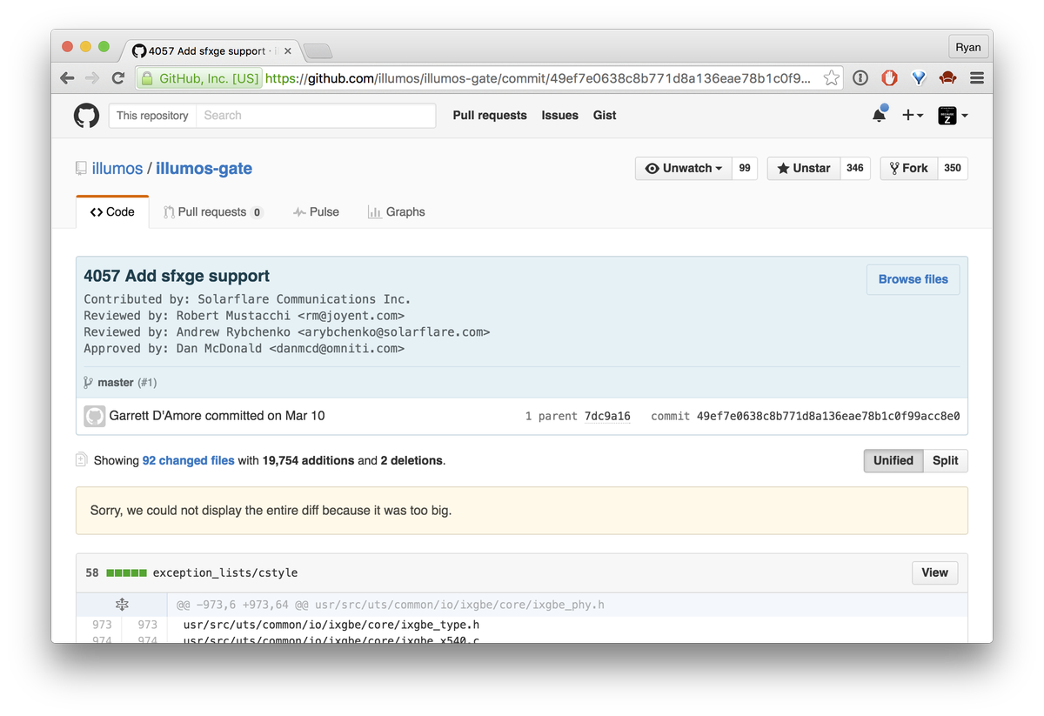
Task: Click Garrett D'Amore avatar image
Action: tap(95, 416)
